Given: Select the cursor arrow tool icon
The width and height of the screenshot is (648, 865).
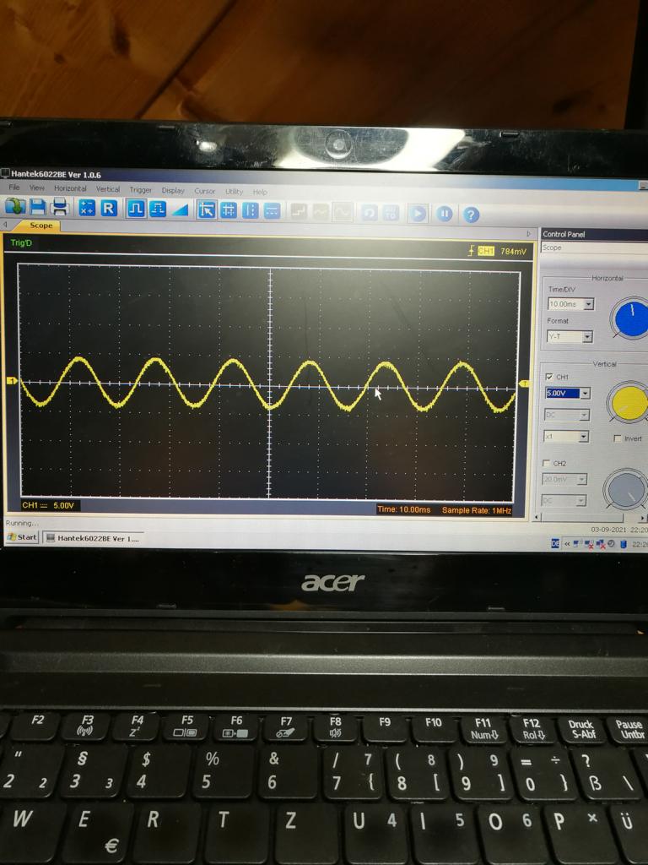Looking at the screenshot, I should [207, 210].
